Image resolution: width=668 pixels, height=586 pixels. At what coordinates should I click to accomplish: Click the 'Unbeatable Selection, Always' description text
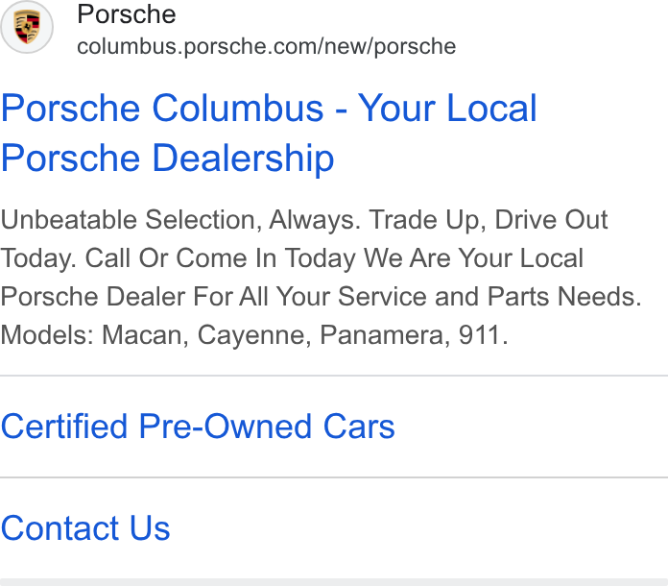tap(180, 220)
